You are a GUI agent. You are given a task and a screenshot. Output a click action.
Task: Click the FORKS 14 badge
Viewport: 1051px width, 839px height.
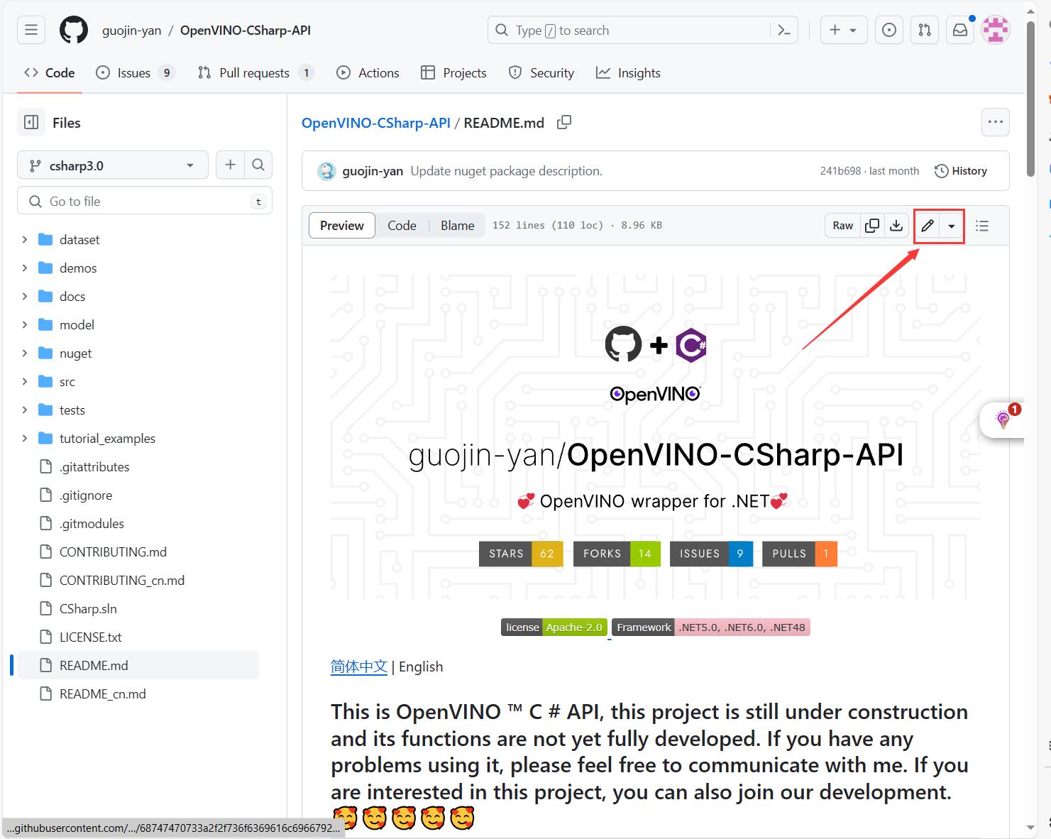(x=617, y=554)
